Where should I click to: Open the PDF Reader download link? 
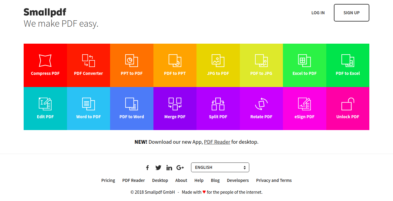[217, 142]
